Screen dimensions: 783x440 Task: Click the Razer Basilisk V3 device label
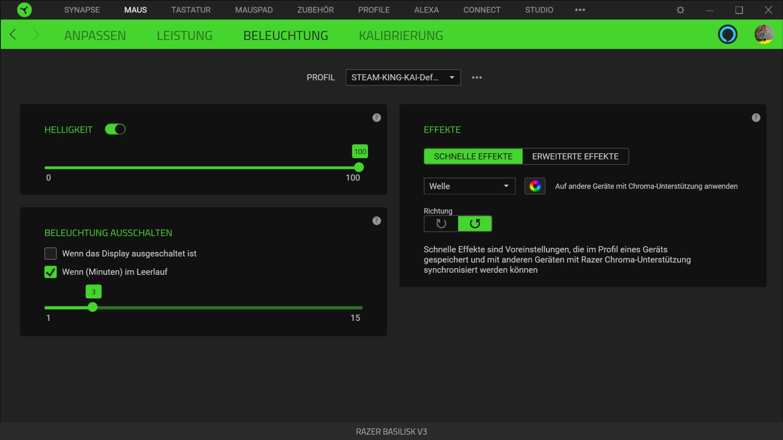pyautogui.click(x=391, y=432)
